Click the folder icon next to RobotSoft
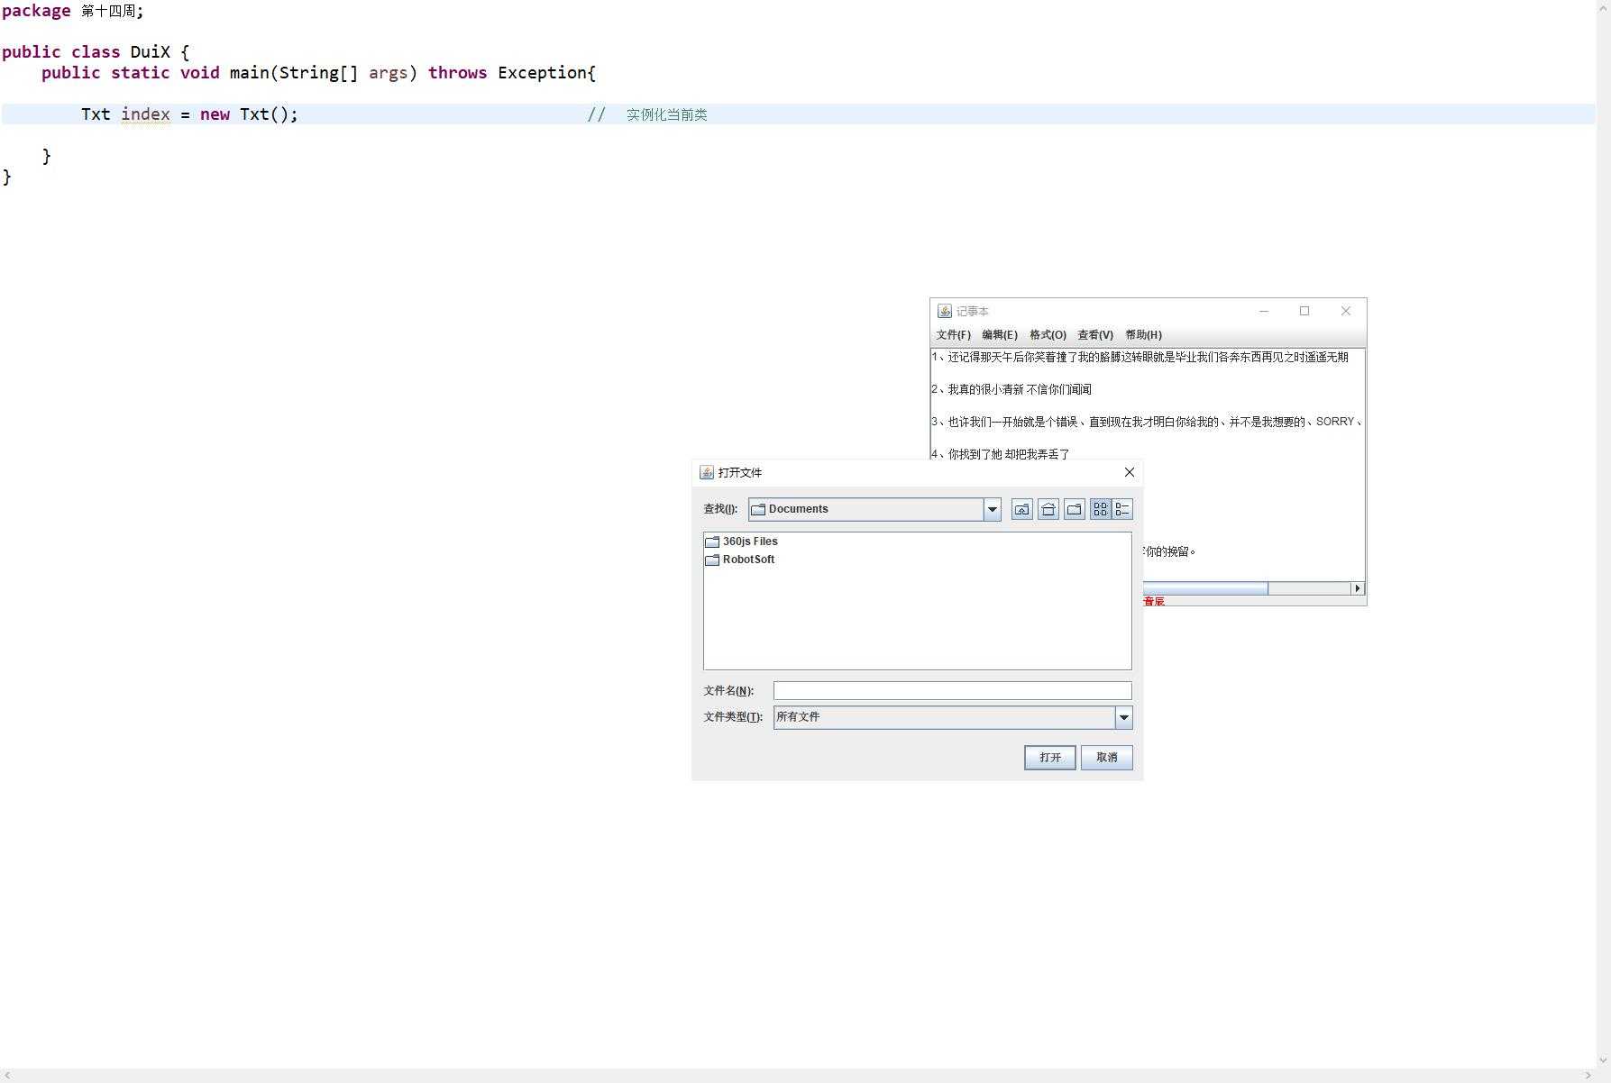The image size is (1611, 1083). 712,560
